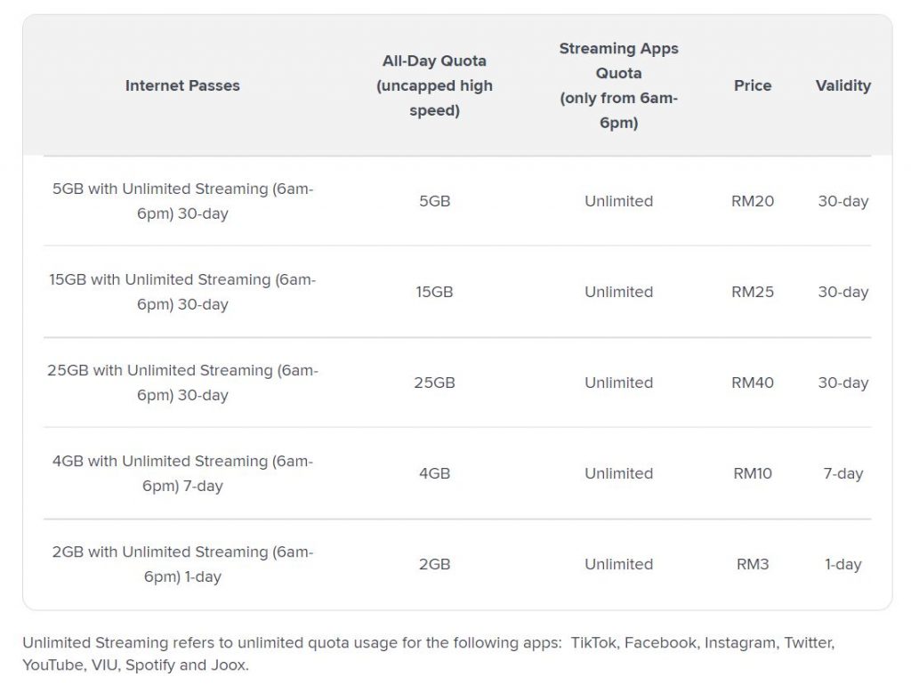Select the 25GB Unlimited Streaming 30-day pass
Screen dimensions: 911x685
click(x=182, y=383)
